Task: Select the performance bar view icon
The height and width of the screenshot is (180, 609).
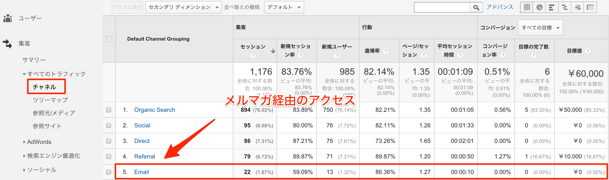Action: pyautogui.click(x=552, y=7)
